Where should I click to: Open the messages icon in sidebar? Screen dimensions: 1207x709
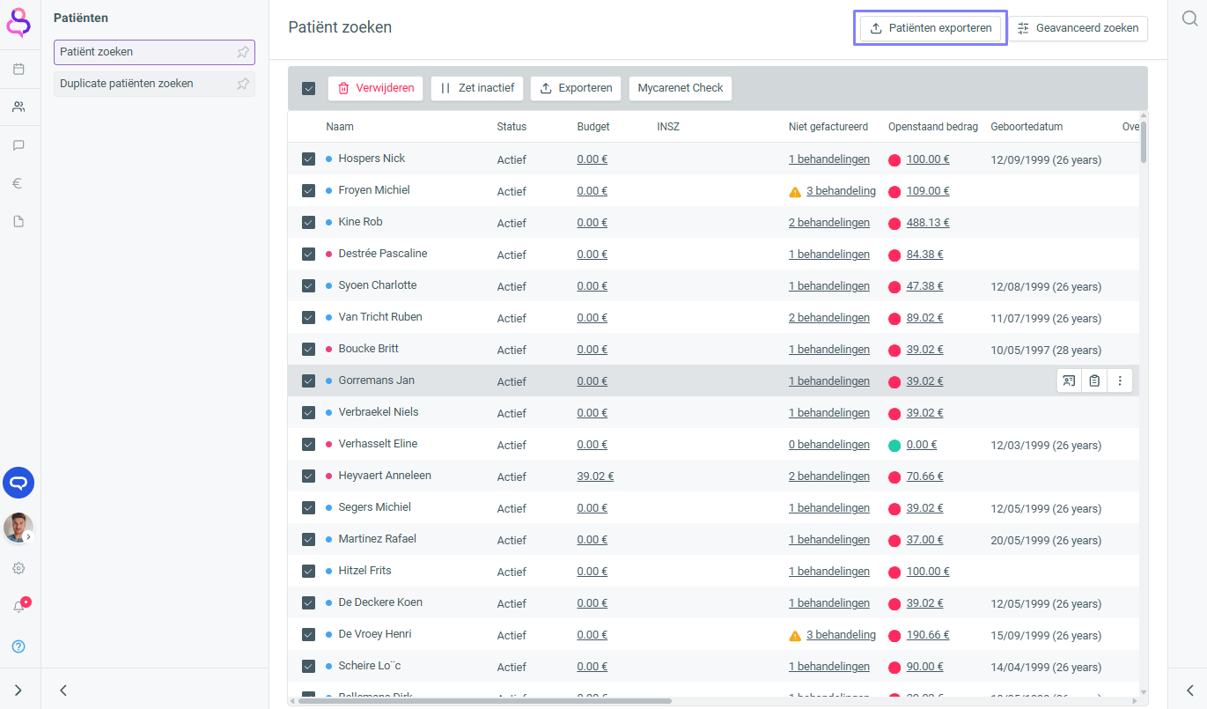18,145
